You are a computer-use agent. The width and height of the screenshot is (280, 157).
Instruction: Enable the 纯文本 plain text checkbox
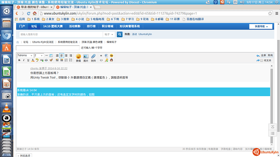[262, 60]
